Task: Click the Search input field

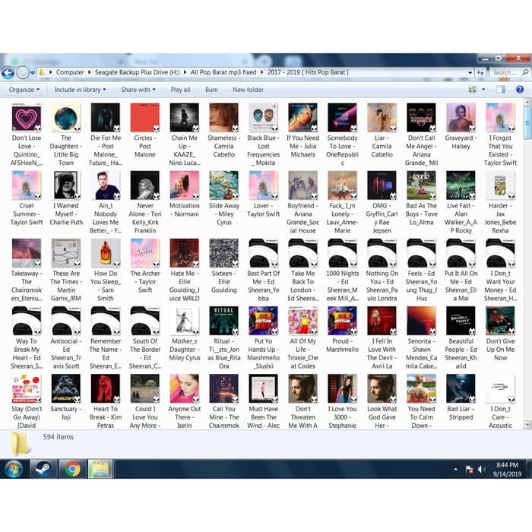Action: click(502, 73)
